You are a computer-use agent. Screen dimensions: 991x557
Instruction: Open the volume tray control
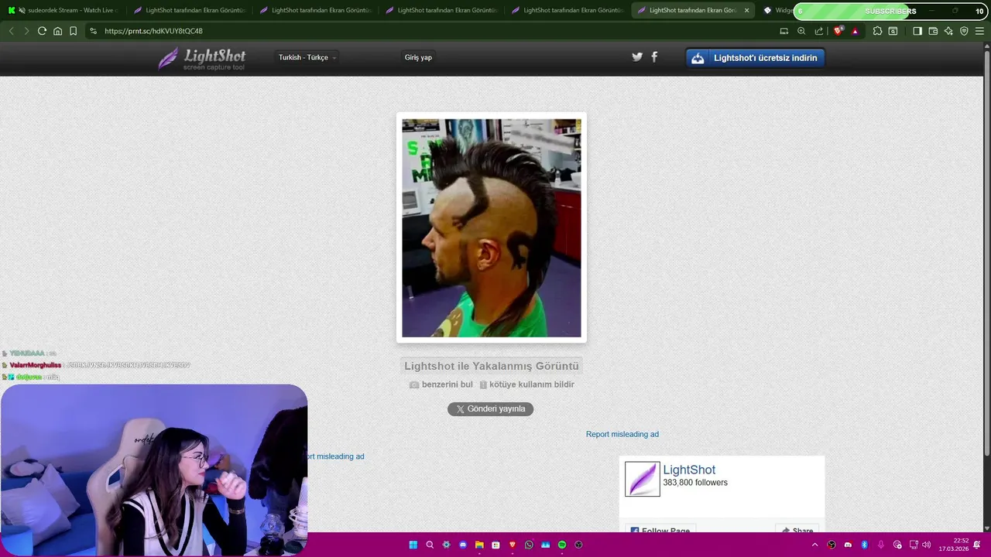(x=927, y=545)
